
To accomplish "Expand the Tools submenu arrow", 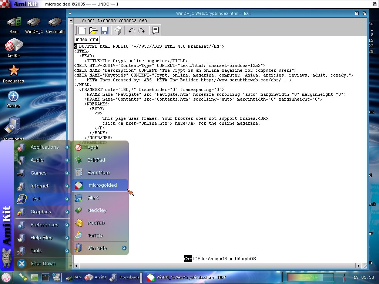I will pos(67,251).
